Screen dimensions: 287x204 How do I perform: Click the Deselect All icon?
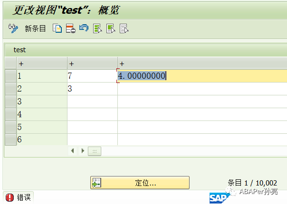tap(124, 28)
